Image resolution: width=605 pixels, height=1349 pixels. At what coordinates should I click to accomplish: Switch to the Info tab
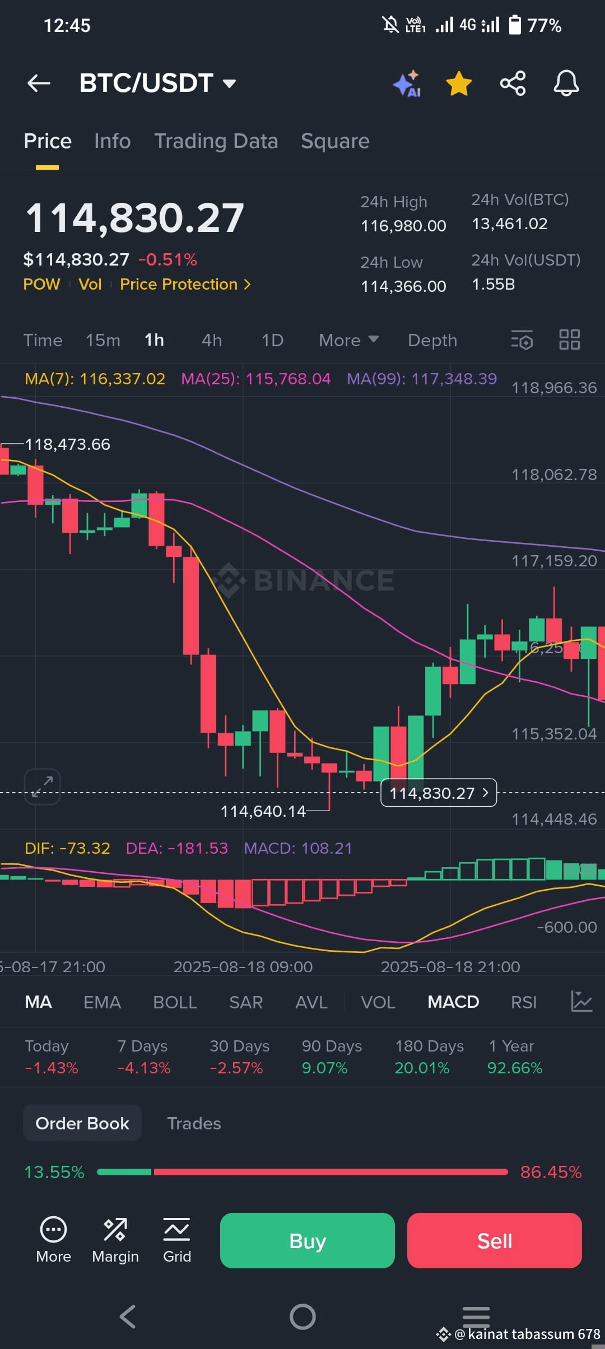click(113, 141)
